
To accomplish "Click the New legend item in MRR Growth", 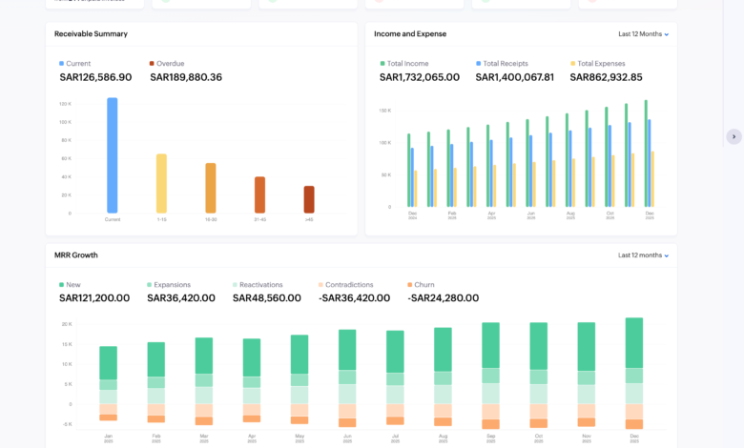I will coord(74,285).
